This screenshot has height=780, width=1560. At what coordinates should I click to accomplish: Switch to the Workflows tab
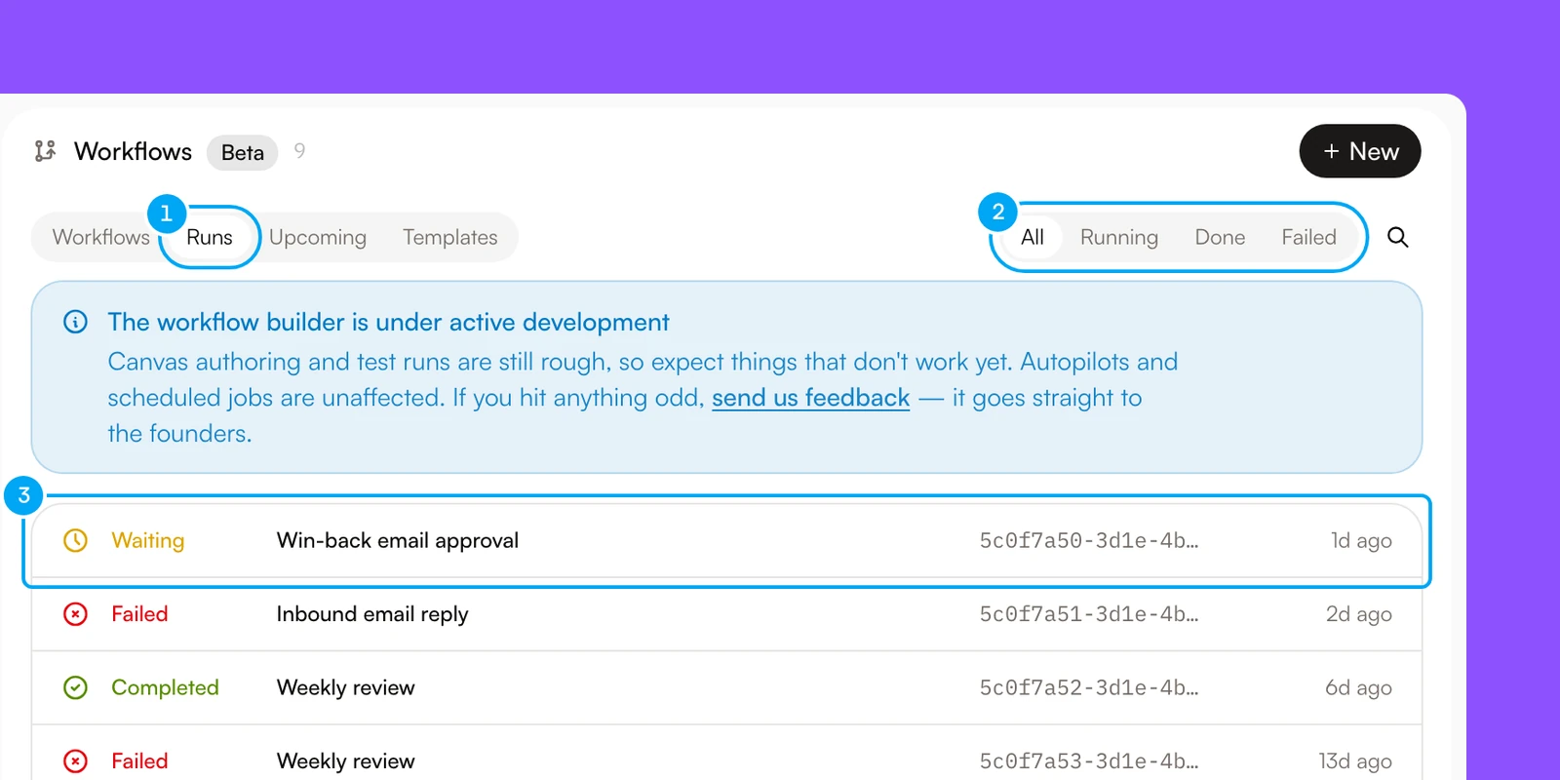coord(101,237)
